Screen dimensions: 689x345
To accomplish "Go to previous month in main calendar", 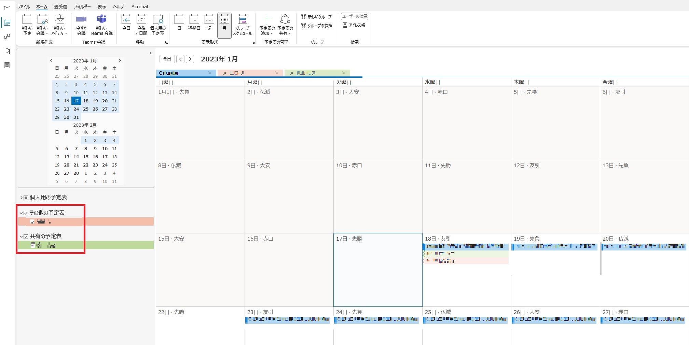I will (x=181, y=59).
